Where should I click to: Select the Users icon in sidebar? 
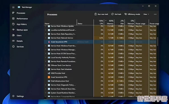(x=13, y=35)
